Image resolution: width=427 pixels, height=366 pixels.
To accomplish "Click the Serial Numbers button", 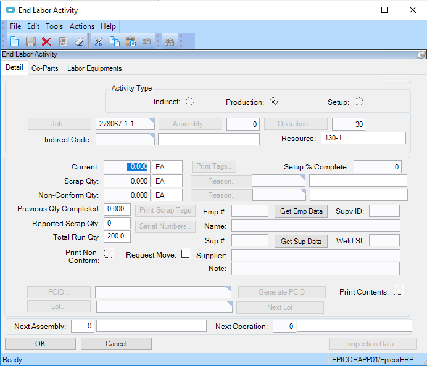I will point(165,226).
